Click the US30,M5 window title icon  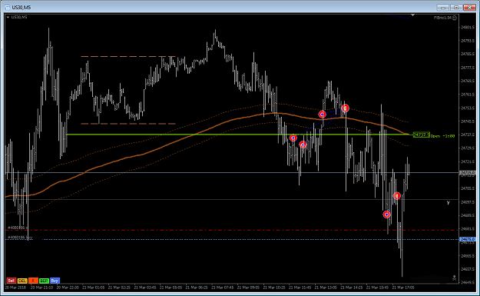pos(7,7)
